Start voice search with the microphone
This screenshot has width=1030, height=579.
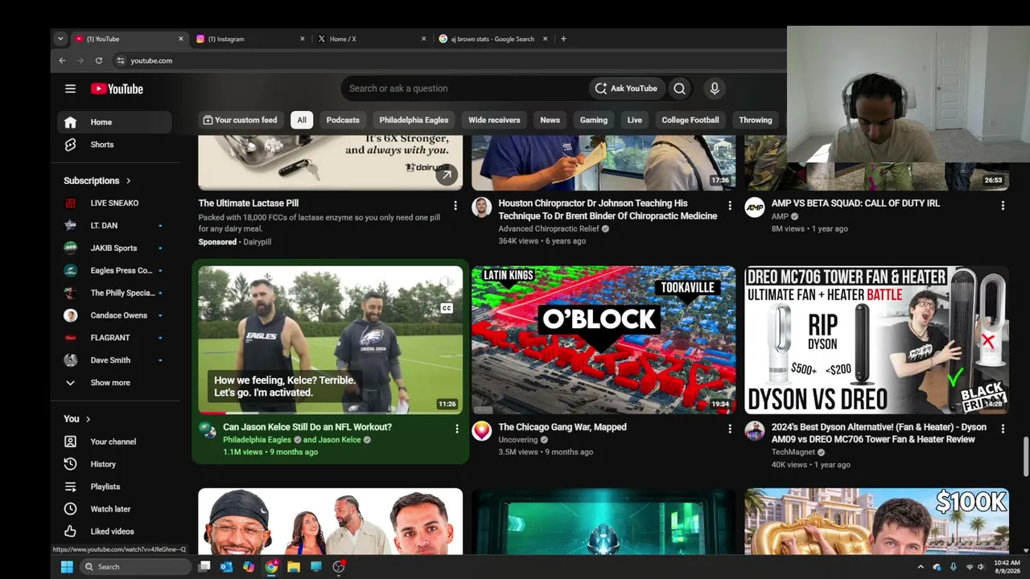tap(714, 88)
